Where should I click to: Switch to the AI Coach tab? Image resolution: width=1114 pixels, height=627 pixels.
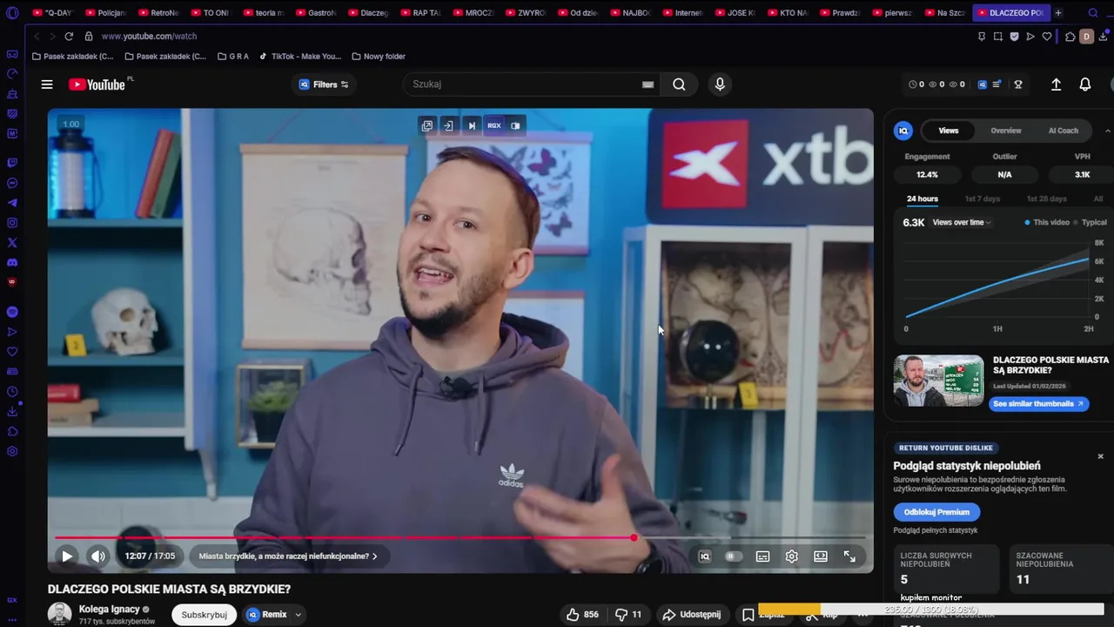(x=1064, y=131)
